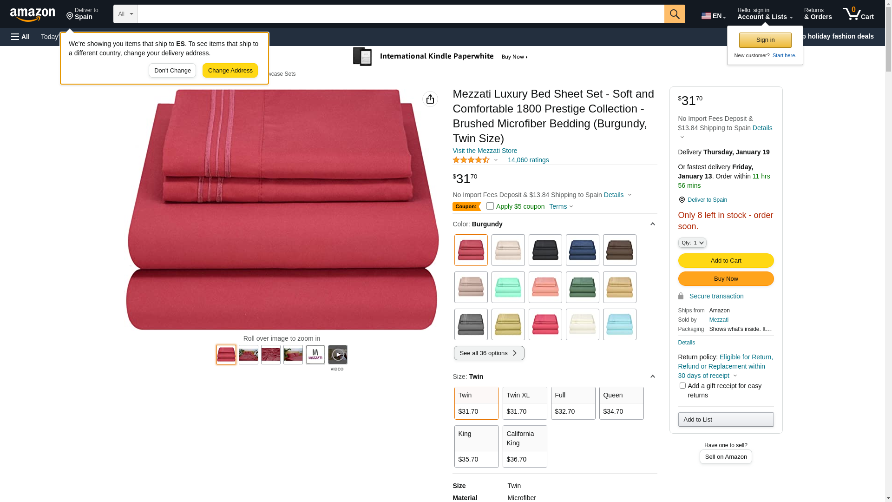This screenshot has width=892, height=502.
Task: Open the All hamburger menu
Action: (x=20, y=37)
